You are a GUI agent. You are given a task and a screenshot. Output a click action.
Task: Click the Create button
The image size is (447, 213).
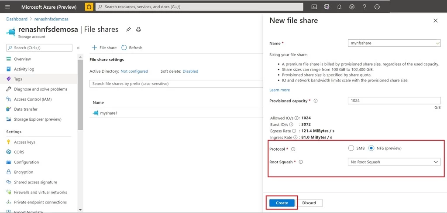coord(282,203)
